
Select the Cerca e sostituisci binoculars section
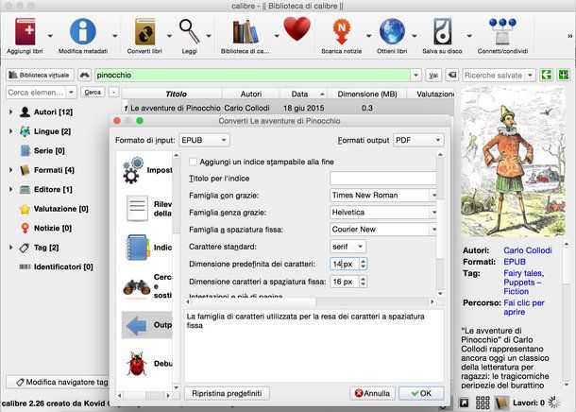tap(137, 286)
